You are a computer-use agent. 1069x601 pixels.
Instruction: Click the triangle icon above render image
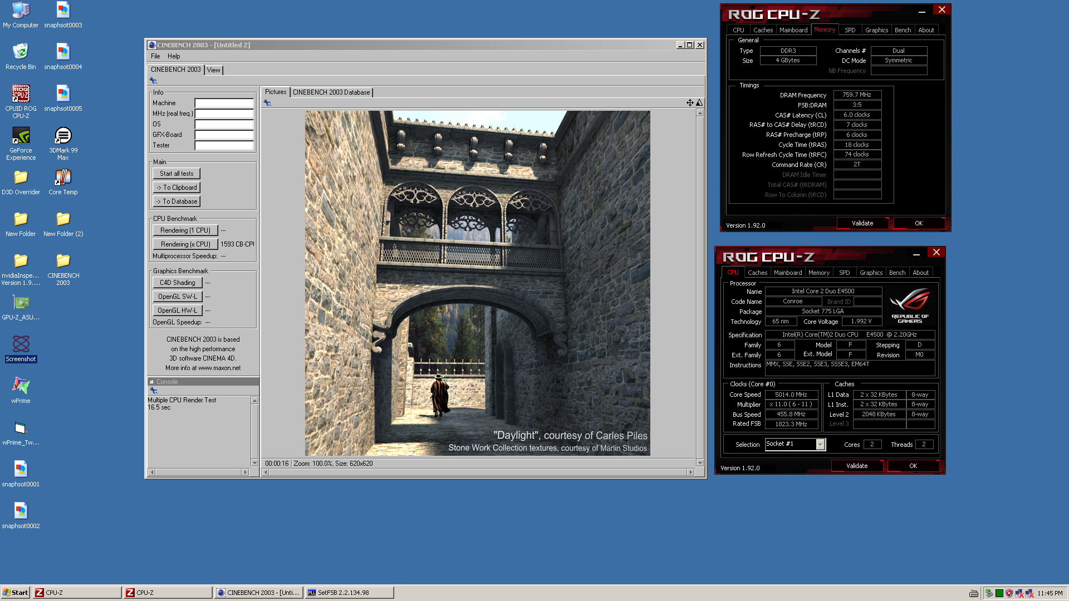pyautogui.click(x=699, y=102)
